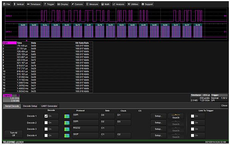Open the Trigger descriptor box
The height and width of the screenshot is (145, 230).
(x=219, y=98)
